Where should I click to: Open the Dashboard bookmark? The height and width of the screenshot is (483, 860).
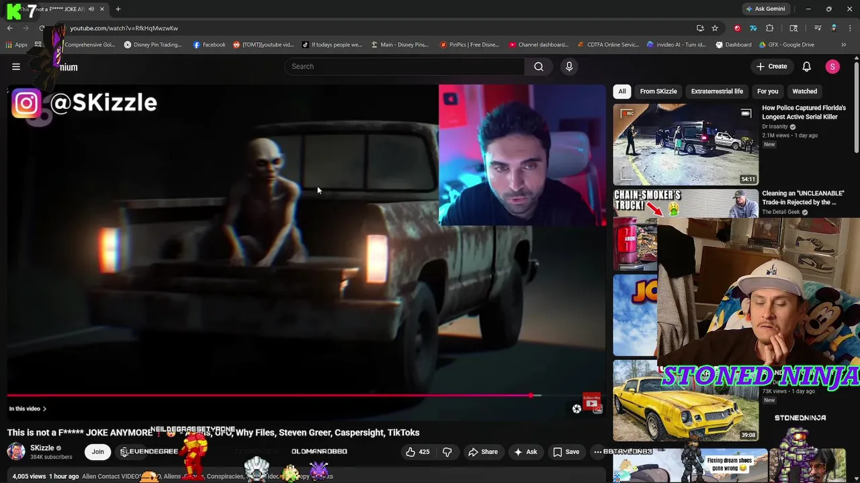[734, 45]
